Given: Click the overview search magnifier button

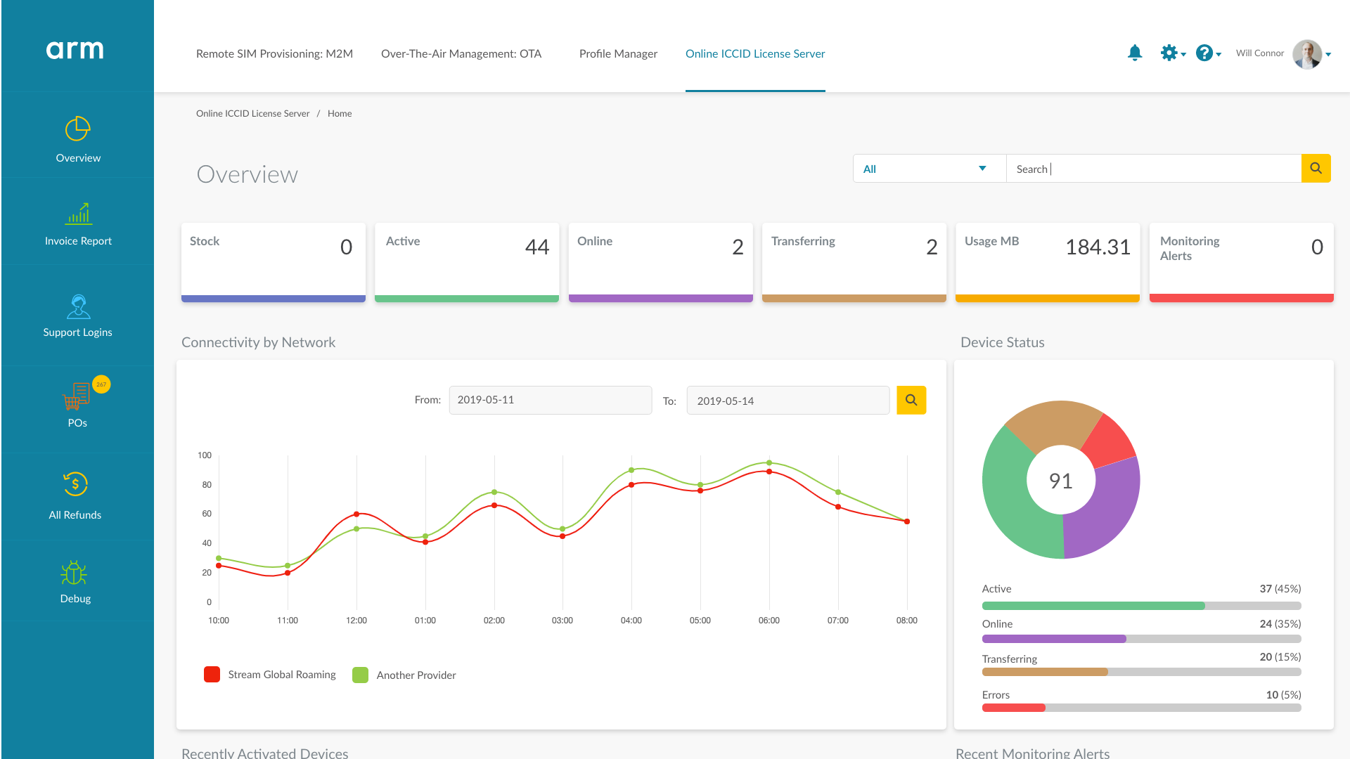Looking at the screenshot, I should (1316, 169).
